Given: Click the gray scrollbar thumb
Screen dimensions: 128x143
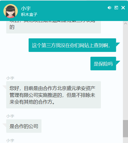Looking at the screenshot, I should pos(125,129).
